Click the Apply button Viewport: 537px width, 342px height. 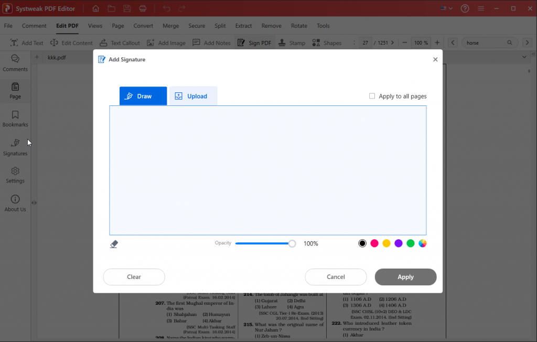405,276
